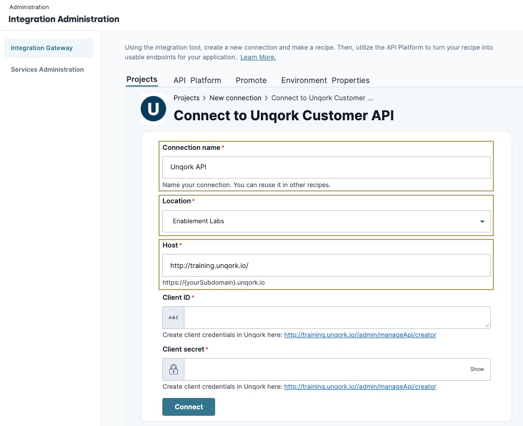Click the 'Connect to Unqork Customer API' heading
523x426 pixels.
point(284,115)
